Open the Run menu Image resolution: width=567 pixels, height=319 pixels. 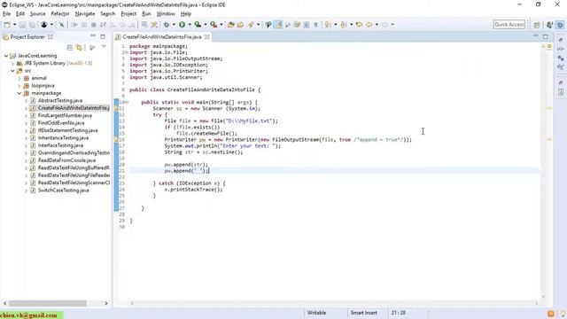coord(146,14)
